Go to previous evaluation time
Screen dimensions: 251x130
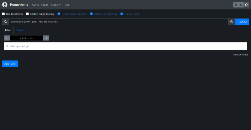click(7, 38)
